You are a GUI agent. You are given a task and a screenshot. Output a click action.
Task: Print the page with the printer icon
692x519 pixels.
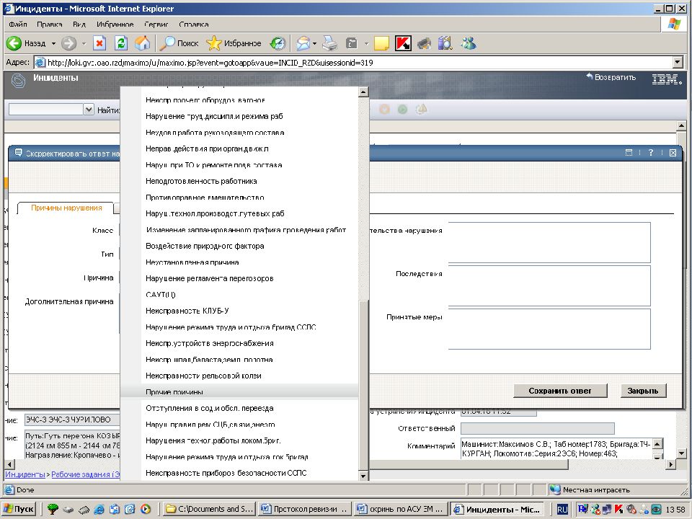point(329,43)
